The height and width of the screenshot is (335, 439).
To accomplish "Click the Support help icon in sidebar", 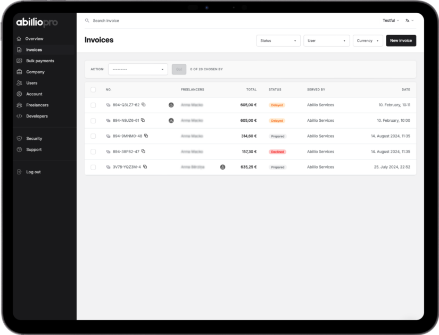I will pyautogui.click(x=19, y=149).
